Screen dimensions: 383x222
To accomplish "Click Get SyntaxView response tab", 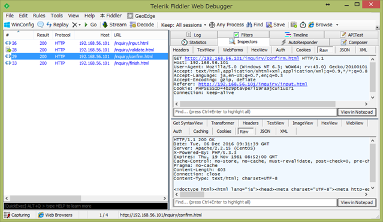I will [x=188, y=123].
